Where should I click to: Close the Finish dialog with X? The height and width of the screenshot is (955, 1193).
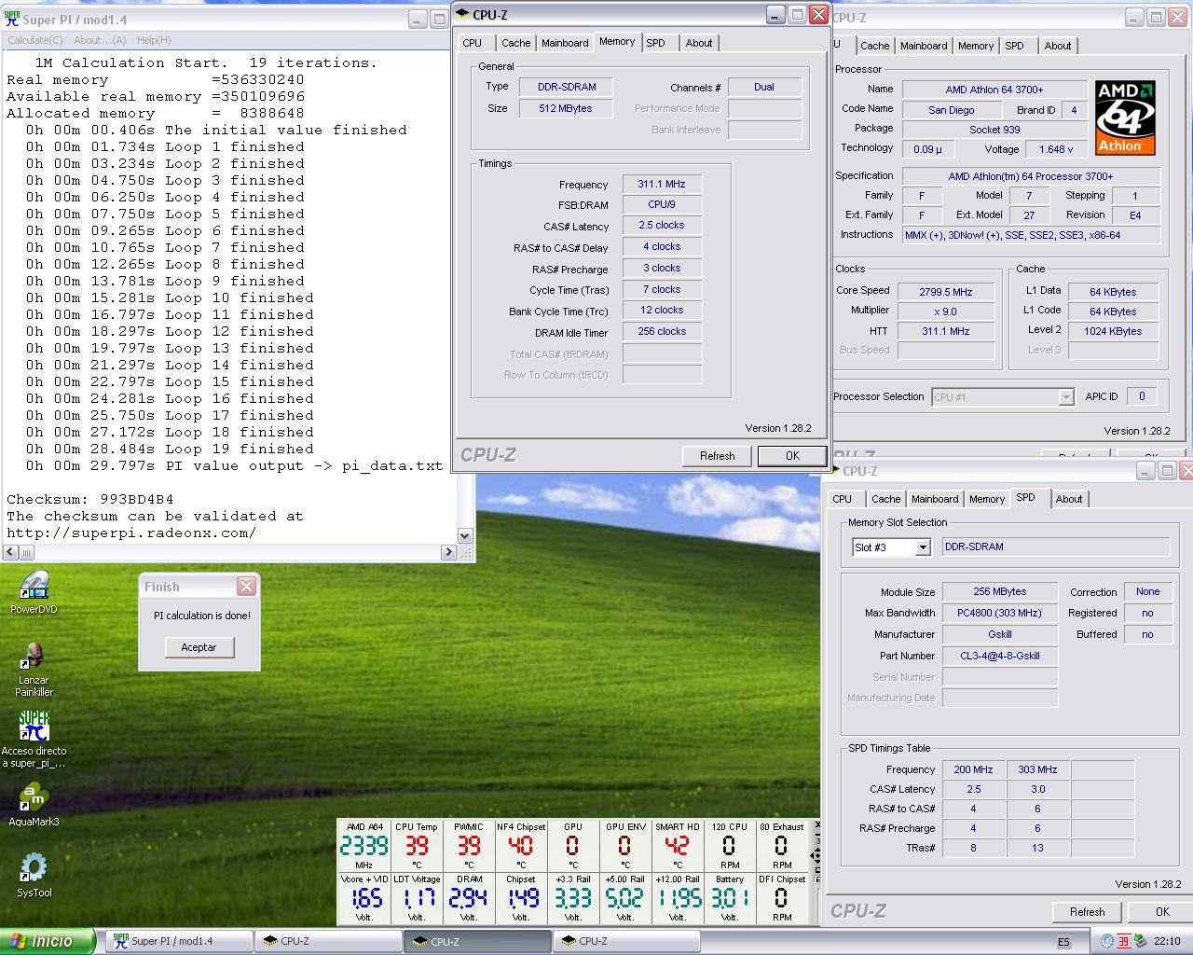click(x=246, y=586)
